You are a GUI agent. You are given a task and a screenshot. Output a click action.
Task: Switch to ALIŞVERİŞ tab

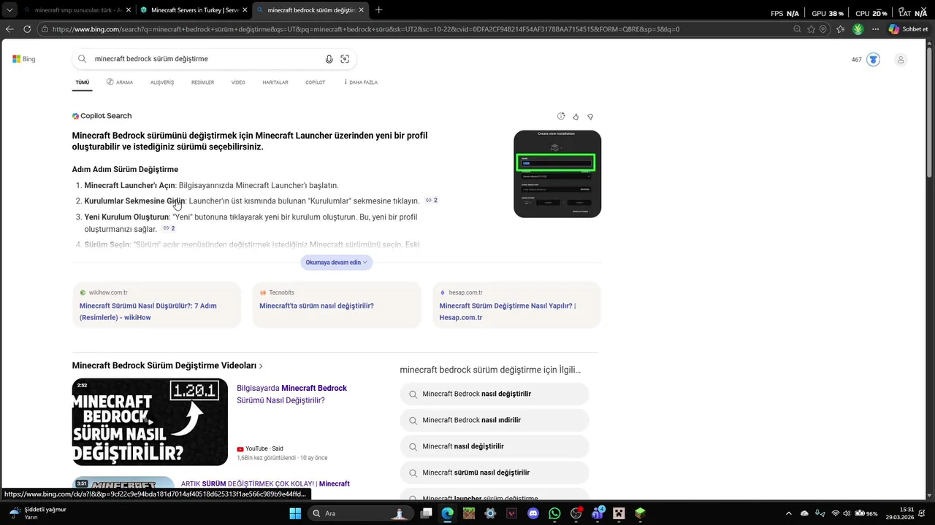(162, 82)
